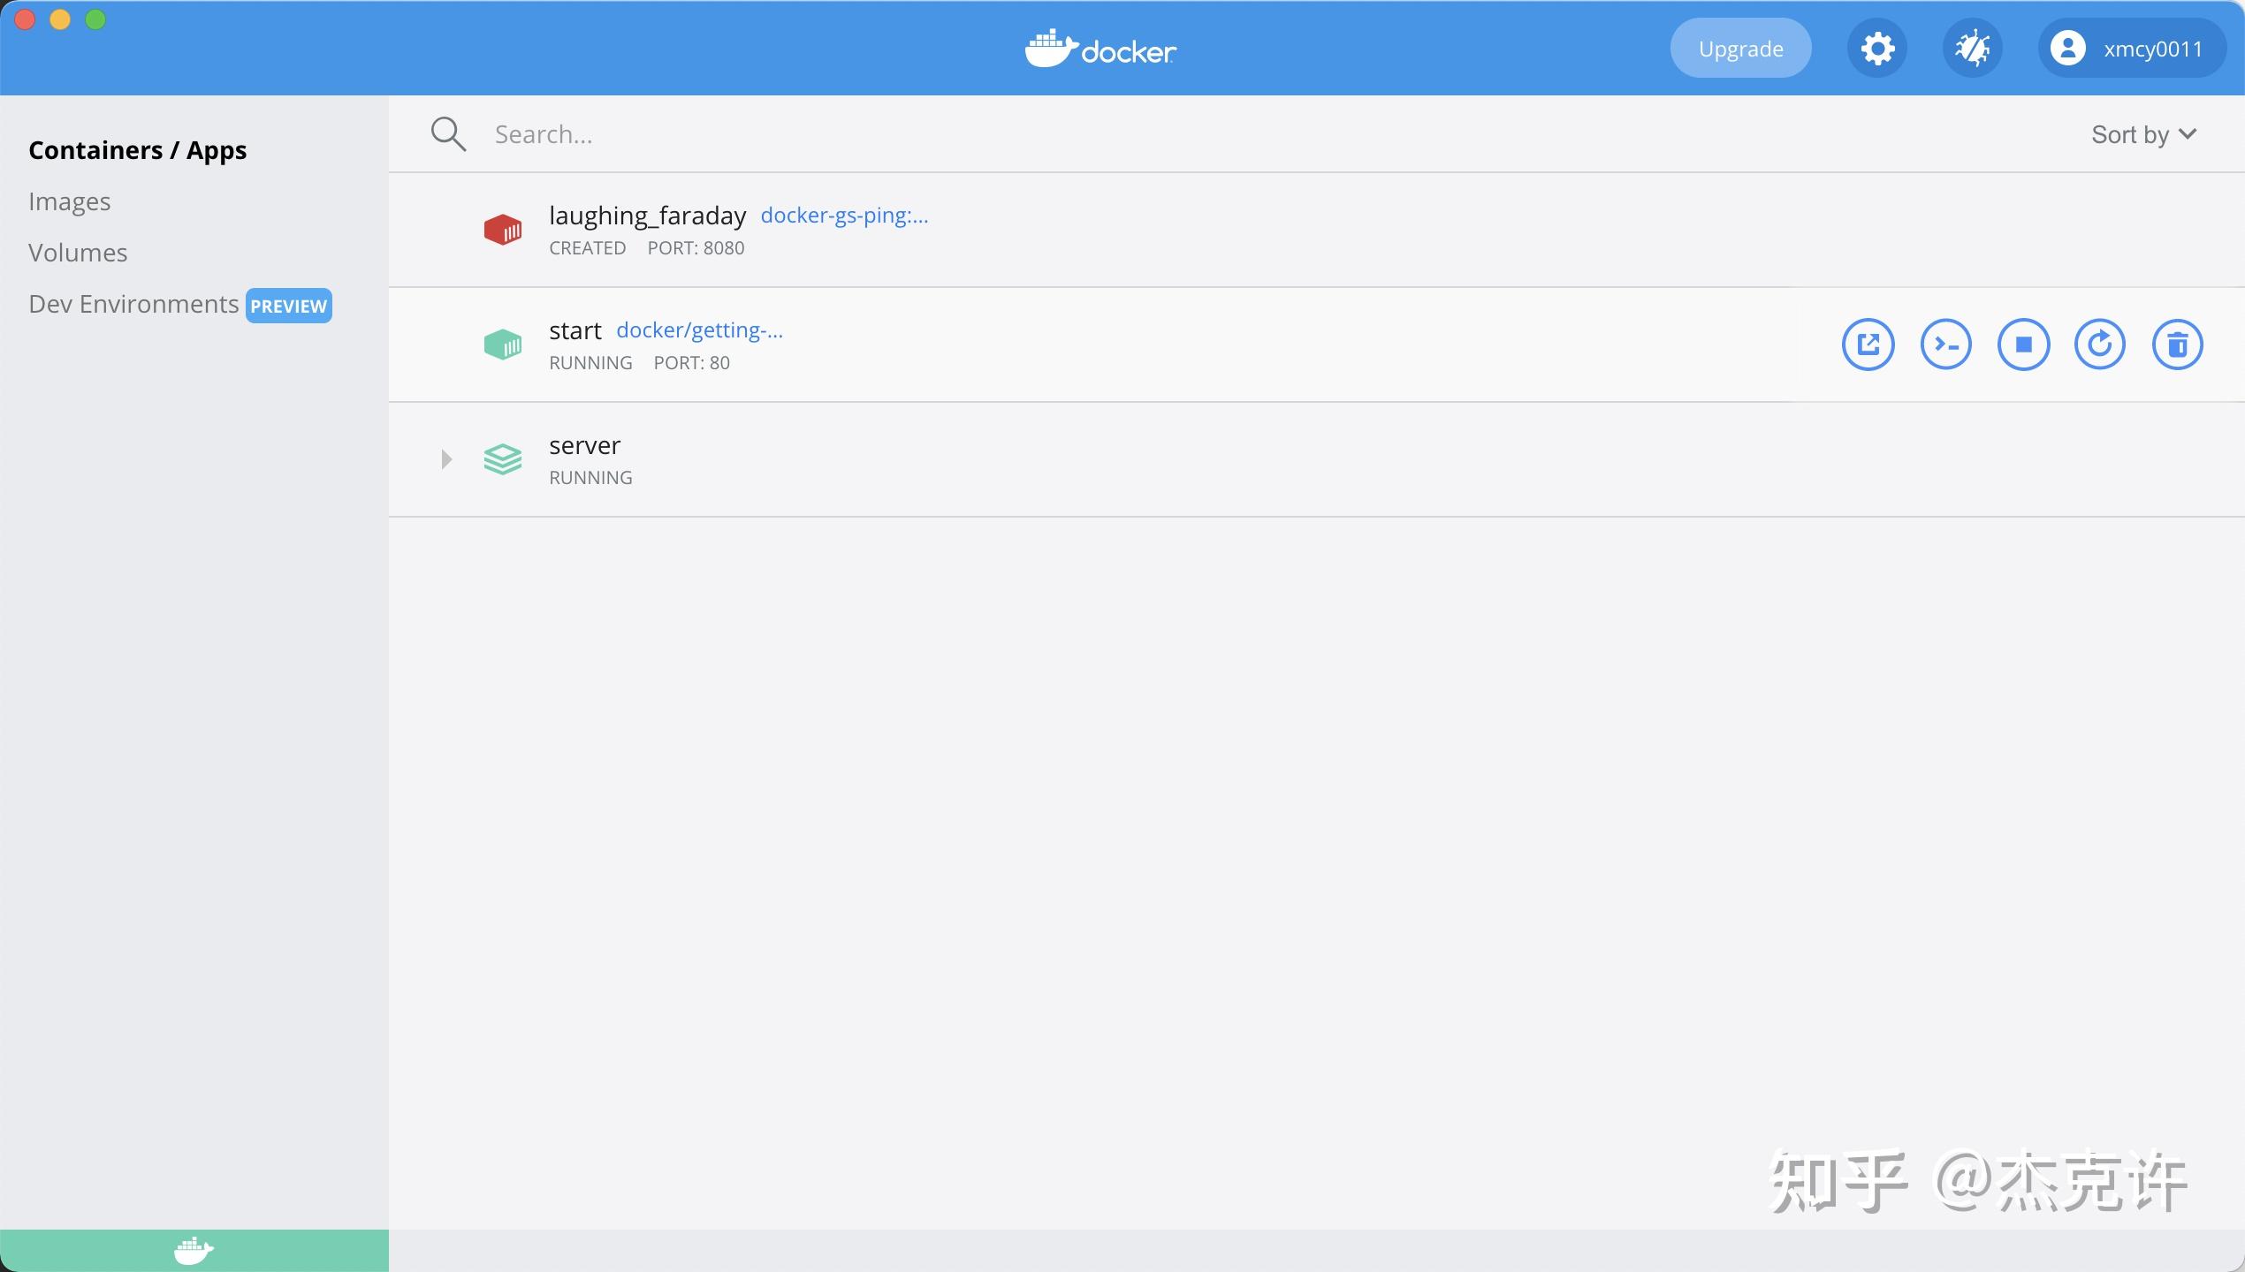Delete the start container
The image size is (2245, 1272).
(2177, 344)
